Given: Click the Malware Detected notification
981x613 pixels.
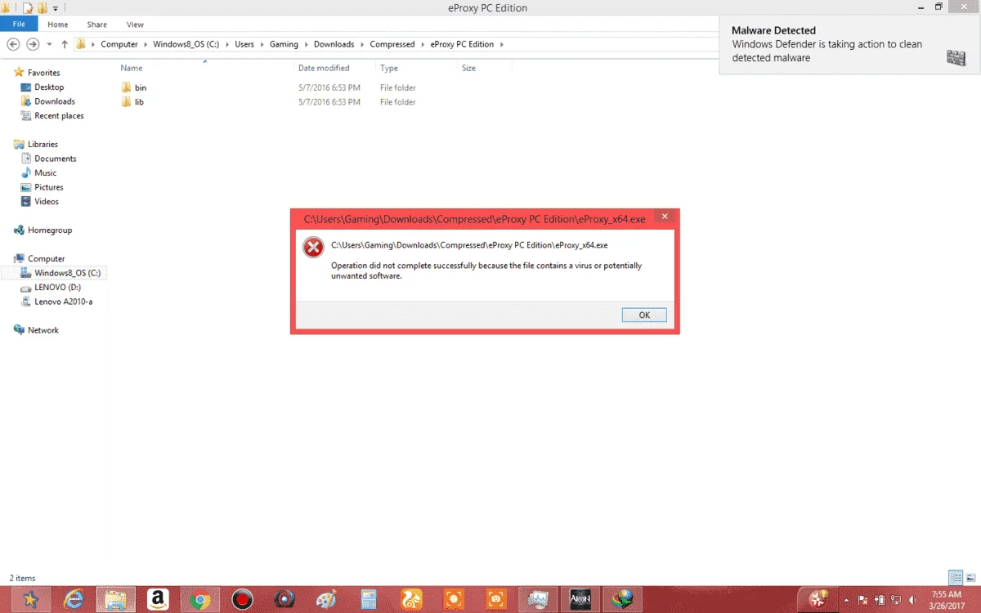Looking at the screenshot, I should tap(850, 45).
